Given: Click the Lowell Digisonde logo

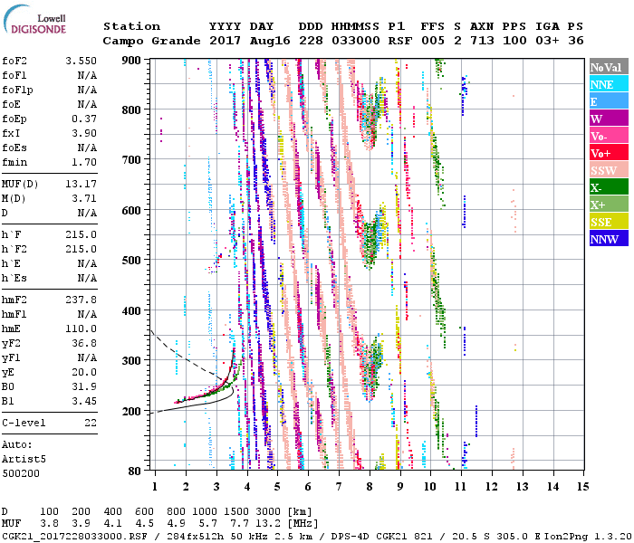Looking at the screenshot, I should tap(35, 20).
